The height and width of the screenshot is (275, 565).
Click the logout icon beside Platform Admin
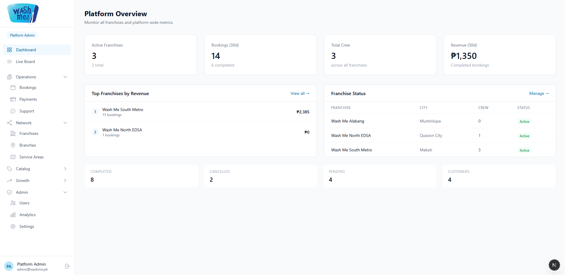click(x=67, y=266)
